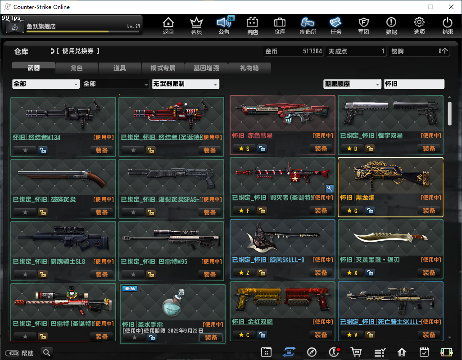Click the magnifier search icon at bottom left
Viewport: 462px width, 360px height.
[x=46, y=352]
